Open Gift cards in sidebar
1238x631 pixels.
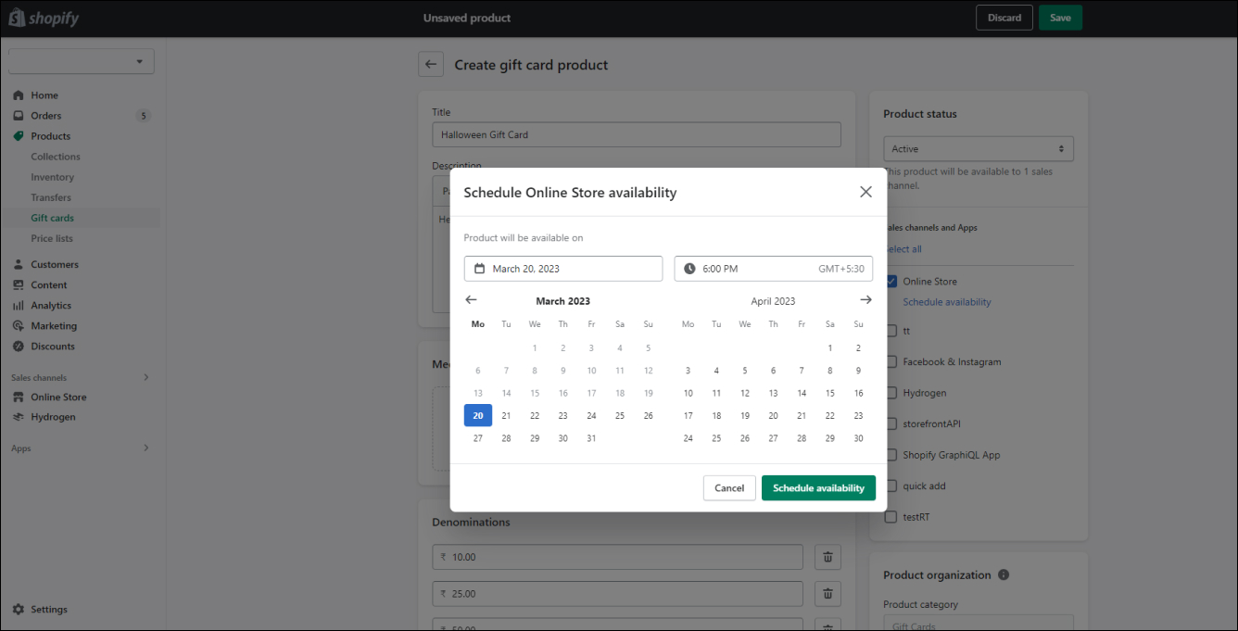click(52, 218)
